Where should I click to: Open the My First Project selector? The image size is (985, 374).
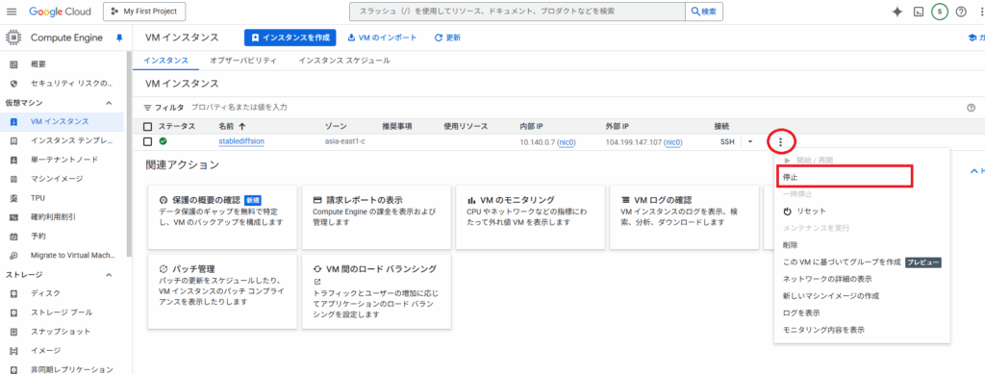144,12
